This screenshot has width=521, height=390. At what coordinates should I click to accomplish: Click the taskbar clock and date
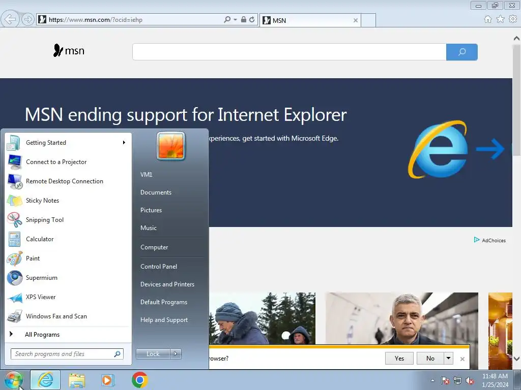(495, 380)
